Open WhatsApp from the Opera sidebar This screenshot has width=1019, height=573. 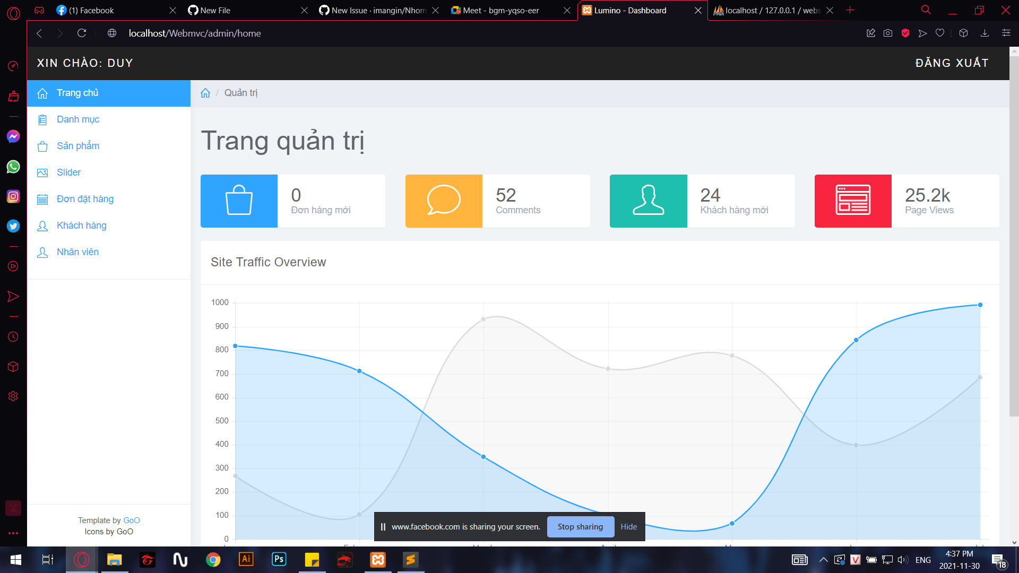coord(13,166)
